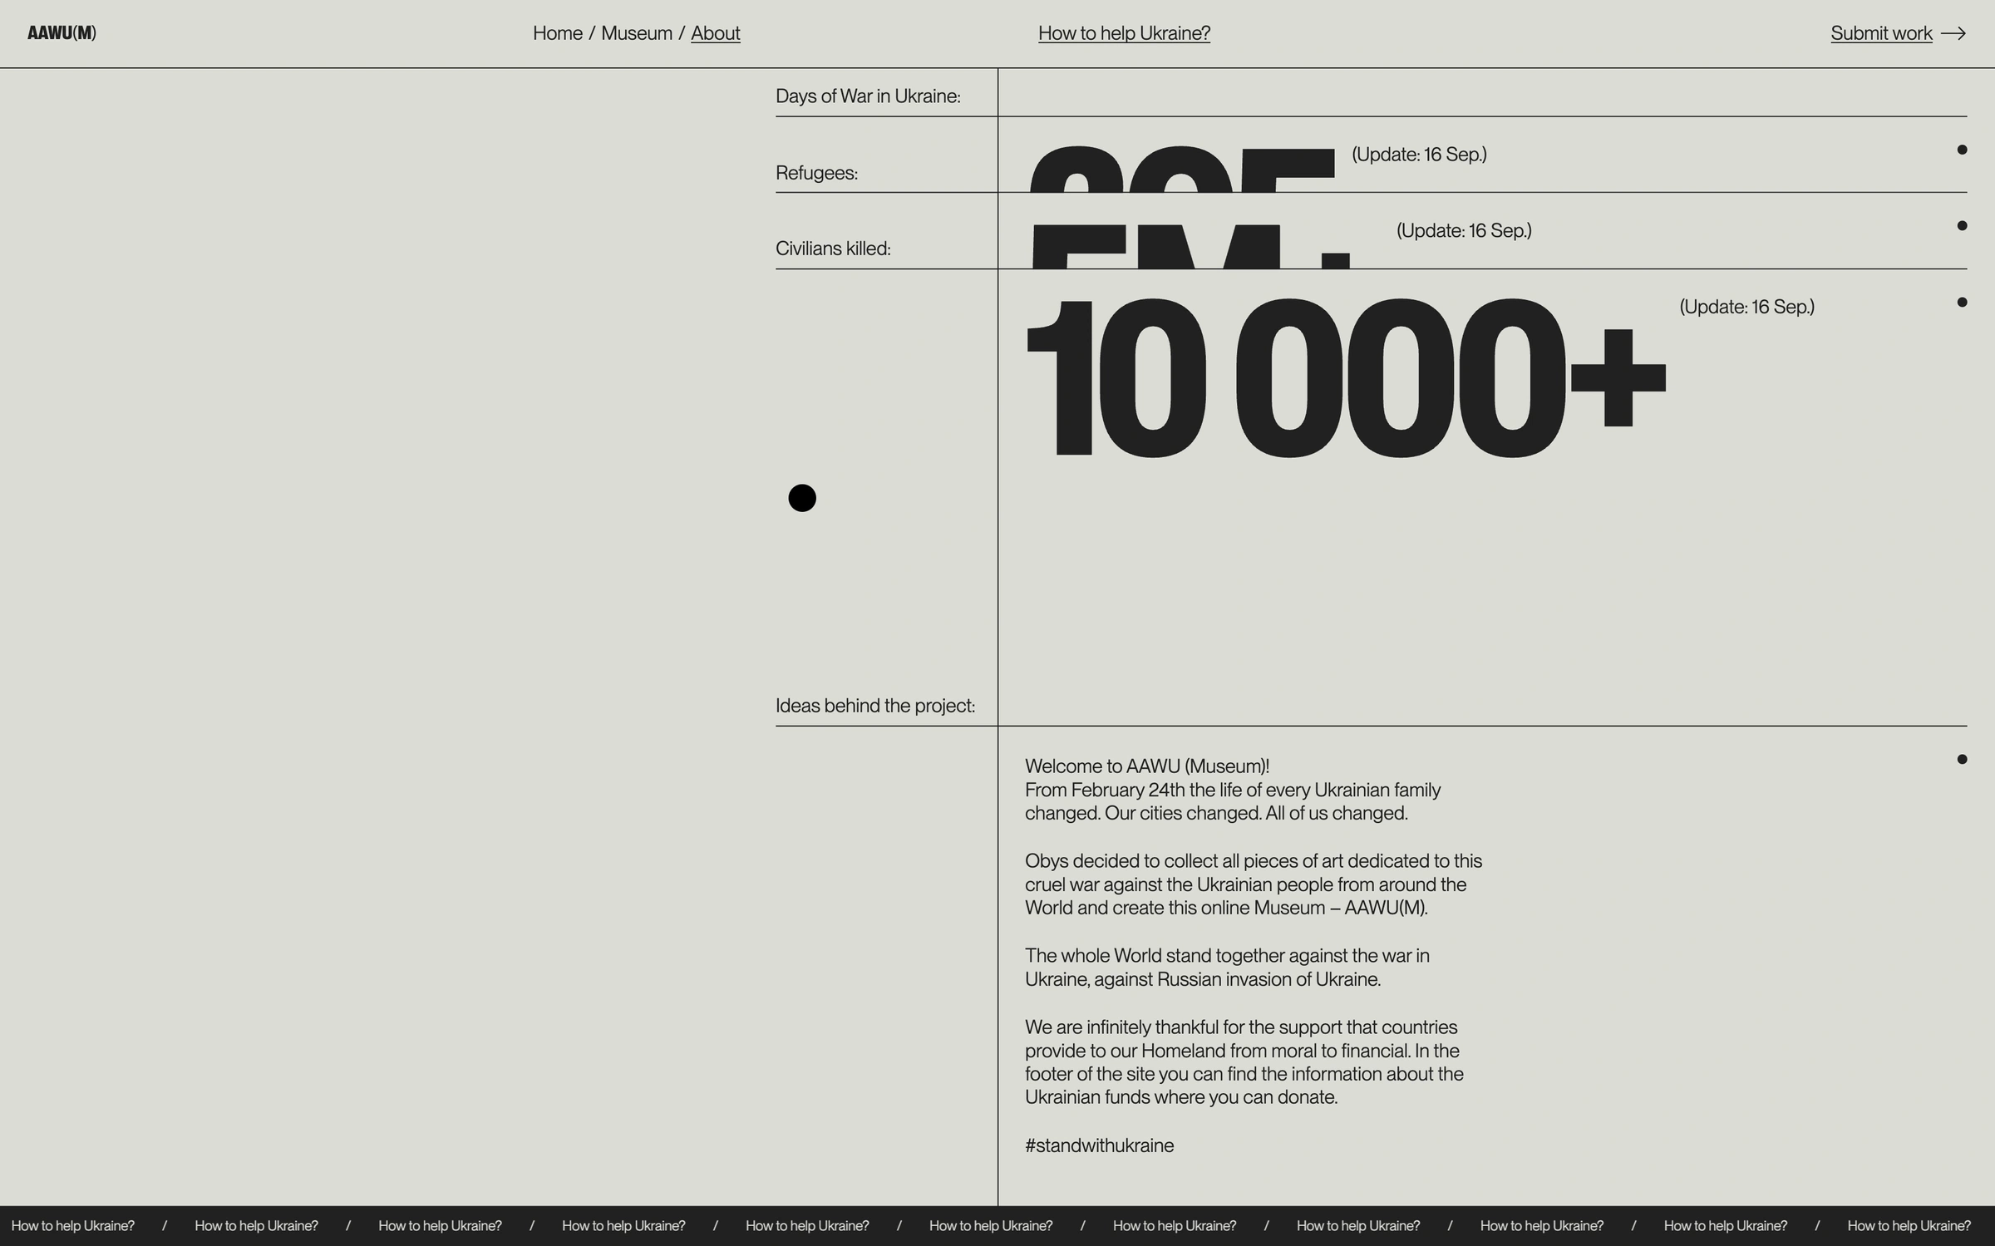Toggle the dot in the Refugees row
This screenshot has height=1246, width=1995.
click(1962, 225)
